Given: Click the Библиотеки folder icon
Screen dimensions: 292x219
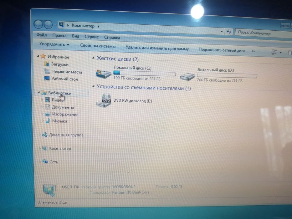Looking at the screenshot, I should point(44,93).
